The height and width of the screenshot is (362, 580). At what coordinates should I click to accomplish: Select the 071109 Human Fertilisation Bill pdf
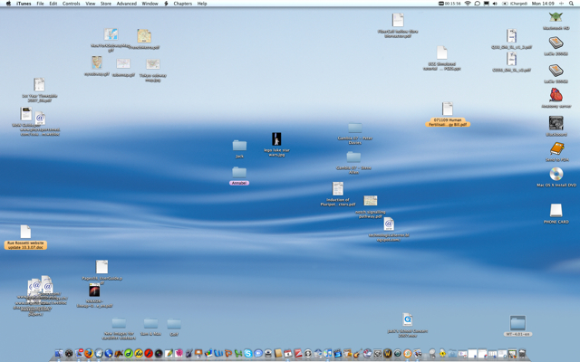point(447,109)
